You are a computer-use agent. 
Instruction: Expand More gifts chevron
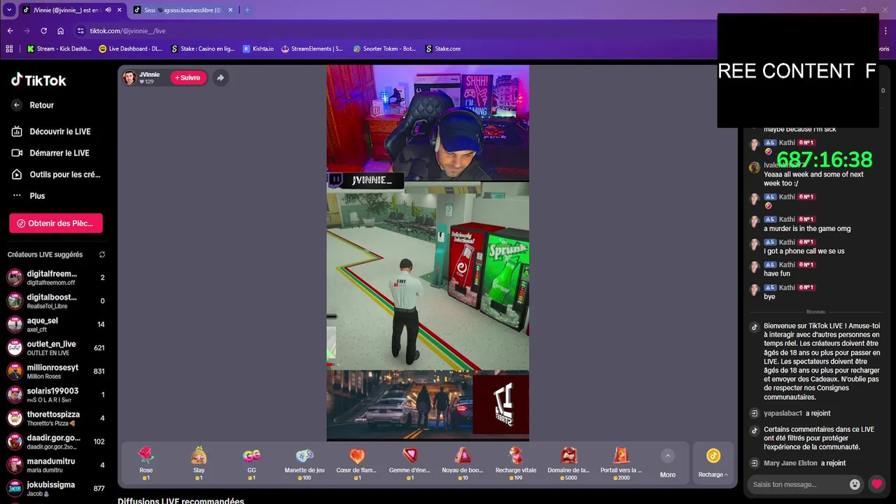pyautogui.click(x=668, y=456)
